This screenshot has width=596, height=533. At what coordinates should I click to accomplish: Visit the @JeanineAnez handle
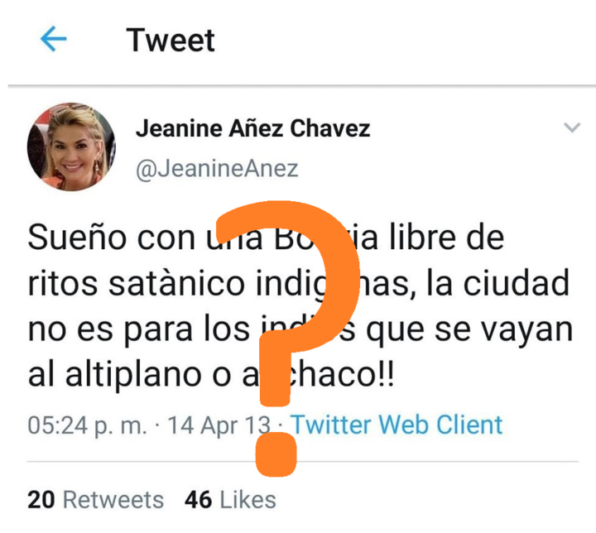(217, 169)
